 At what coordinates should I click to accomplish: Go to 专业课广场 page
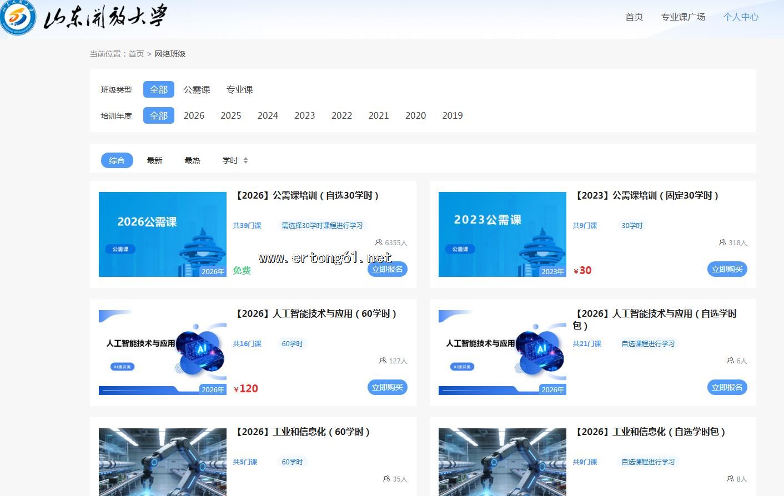(x=682, y=17)
